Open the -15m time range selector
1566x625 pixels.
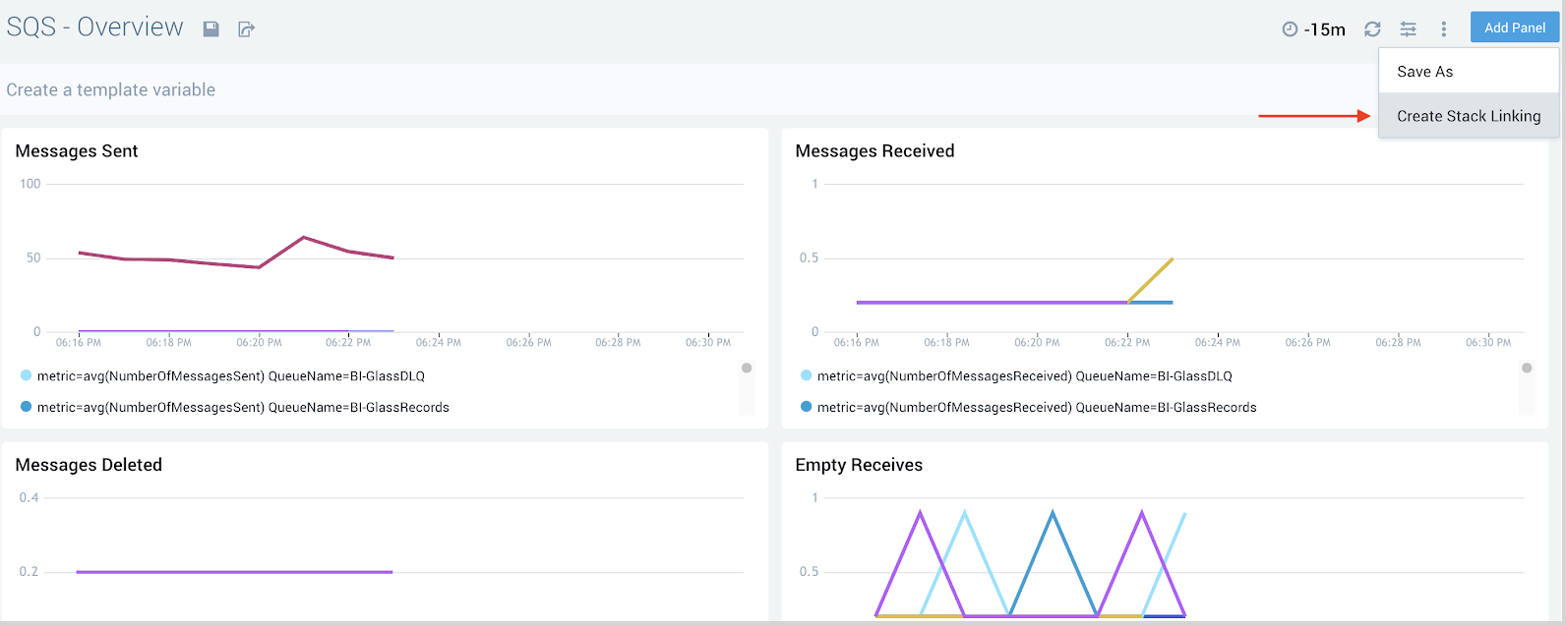click(1324, 29)
